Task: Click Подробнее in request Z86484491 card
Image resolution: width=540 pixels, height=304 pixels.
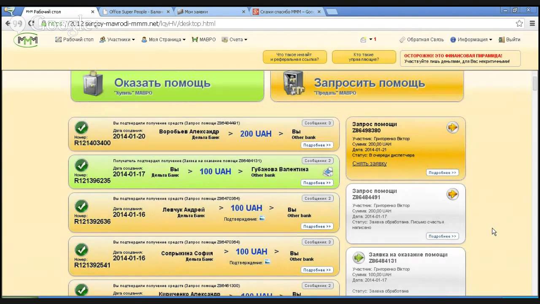Action: point(442,236)
